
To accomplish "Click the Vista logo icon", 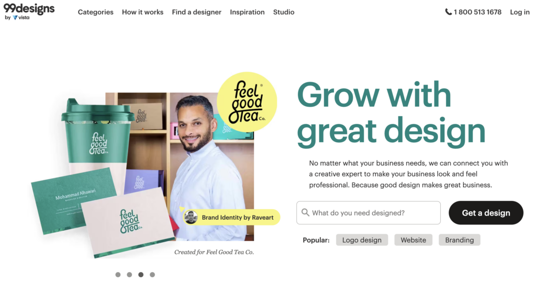I will click(15, 18).
